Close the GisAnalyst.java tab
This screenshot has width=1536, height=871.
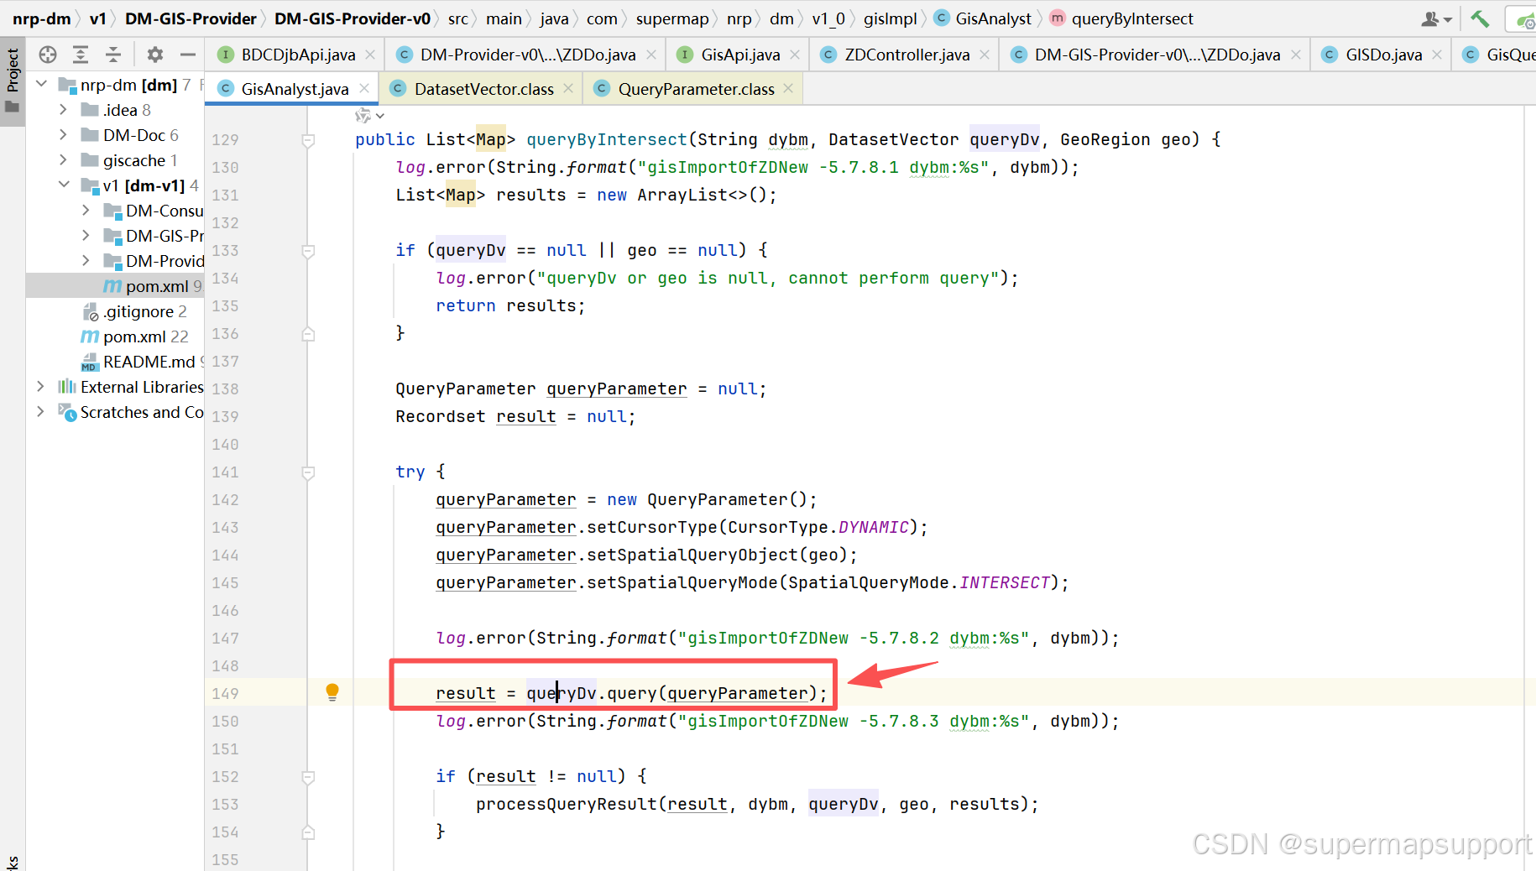click(364, 88)
